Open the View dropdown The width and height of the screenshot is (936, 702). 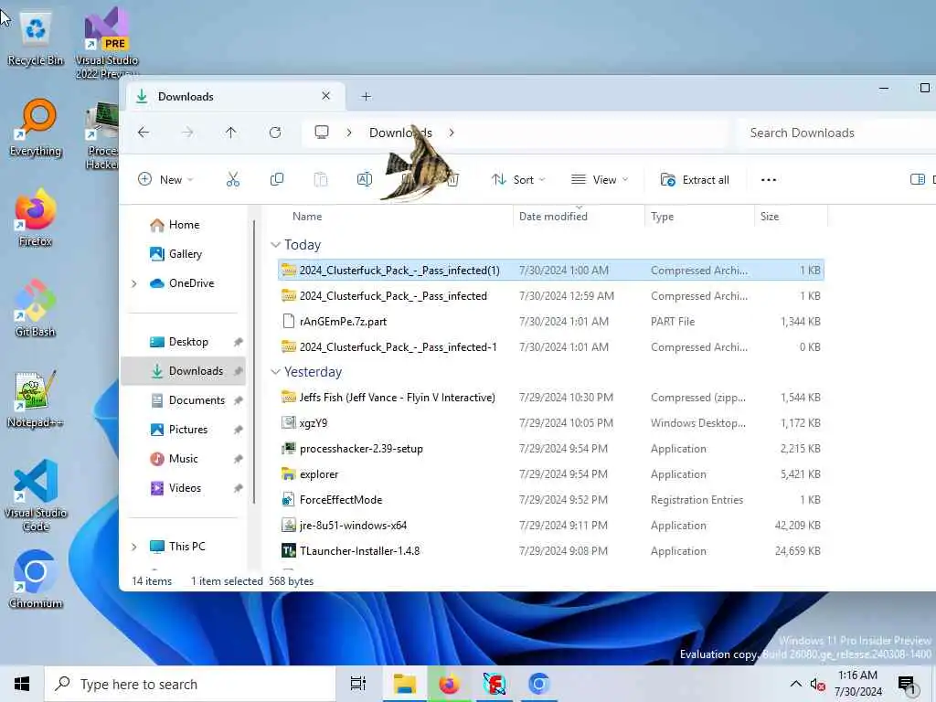coord(600,180)
